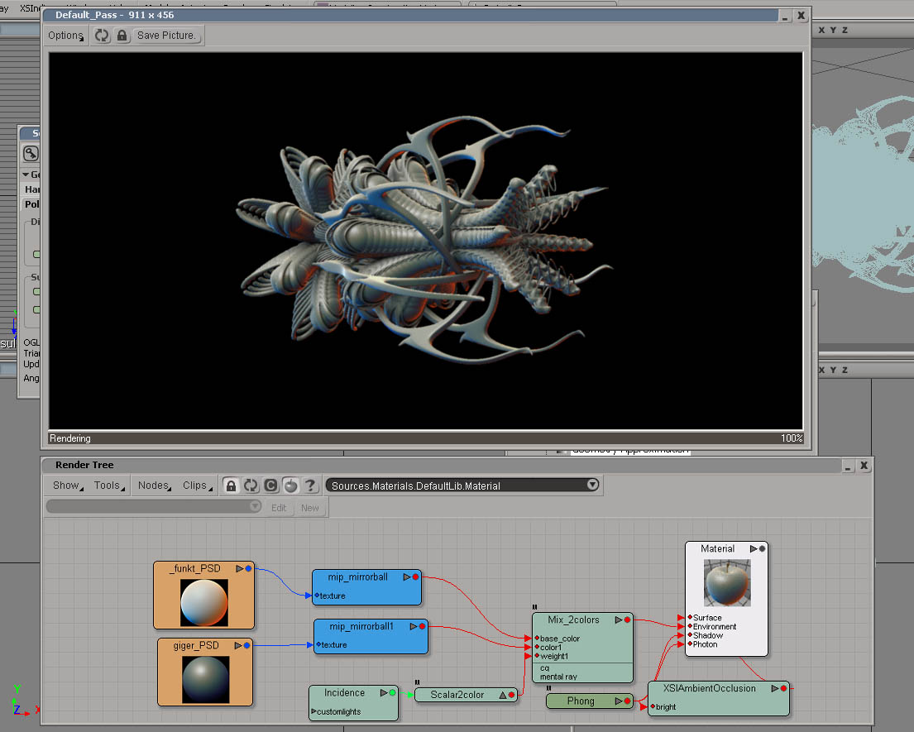Image resolution: width=914 pixels, height=732 pixels.
Task: Click the _funkt_PSD texture sphere thumbnail
Action: 203,602
